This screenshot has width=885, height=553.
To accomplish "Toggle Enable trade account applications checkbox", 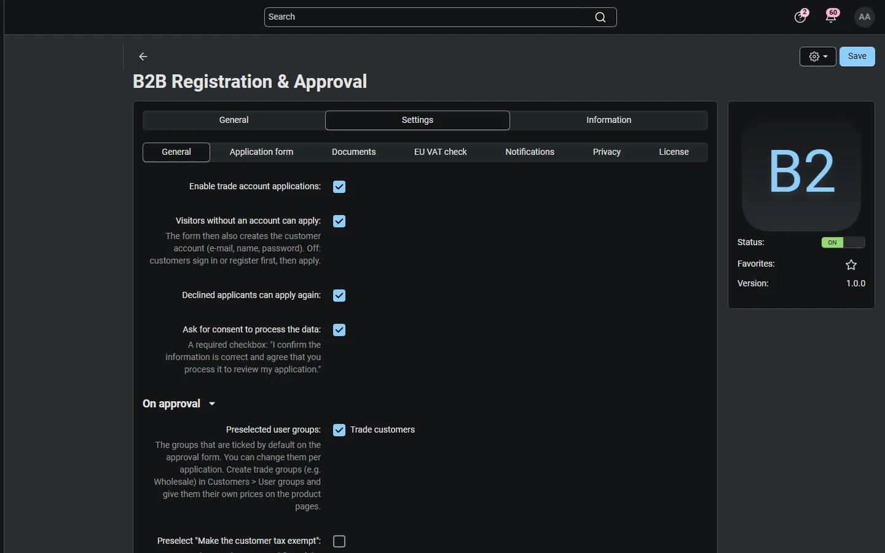I will 339,187.
